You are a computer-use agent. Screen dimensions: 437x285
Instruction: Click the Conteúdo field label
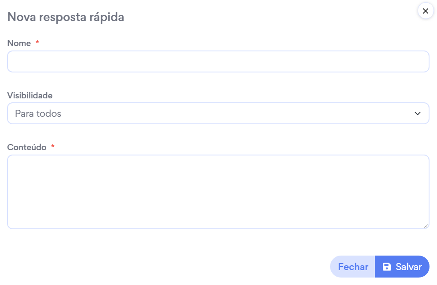[27, 148]
